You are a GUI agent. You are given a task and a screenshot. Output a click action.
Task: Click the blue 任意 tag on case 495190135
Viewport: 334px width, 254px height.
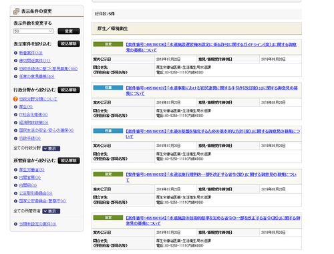click(x=108, y=131)
